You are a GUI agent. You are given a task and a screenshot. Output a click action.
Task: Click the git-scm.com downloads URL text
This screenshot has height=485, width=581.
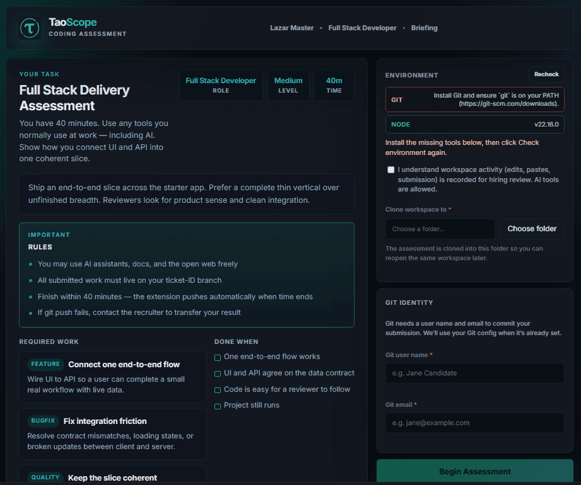[508, 104]
